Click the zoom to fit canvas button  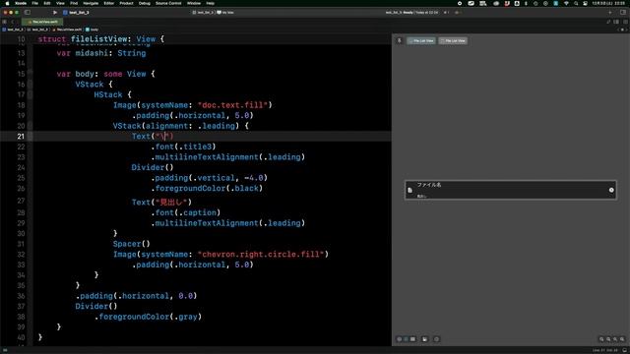pos(615,339)
